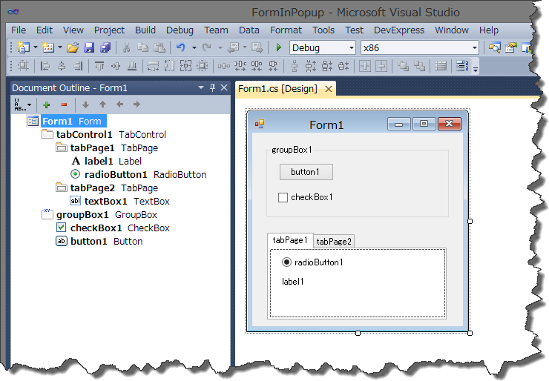Image resolution: width=549 pixels, height=381 pixels.
Task: Click Send to Back layout icon
Action: (x=419, y=66)
